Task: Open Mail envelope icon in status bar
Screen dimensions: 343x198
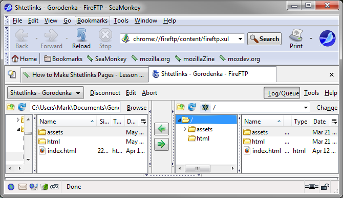Action: [x=23, y=187]
